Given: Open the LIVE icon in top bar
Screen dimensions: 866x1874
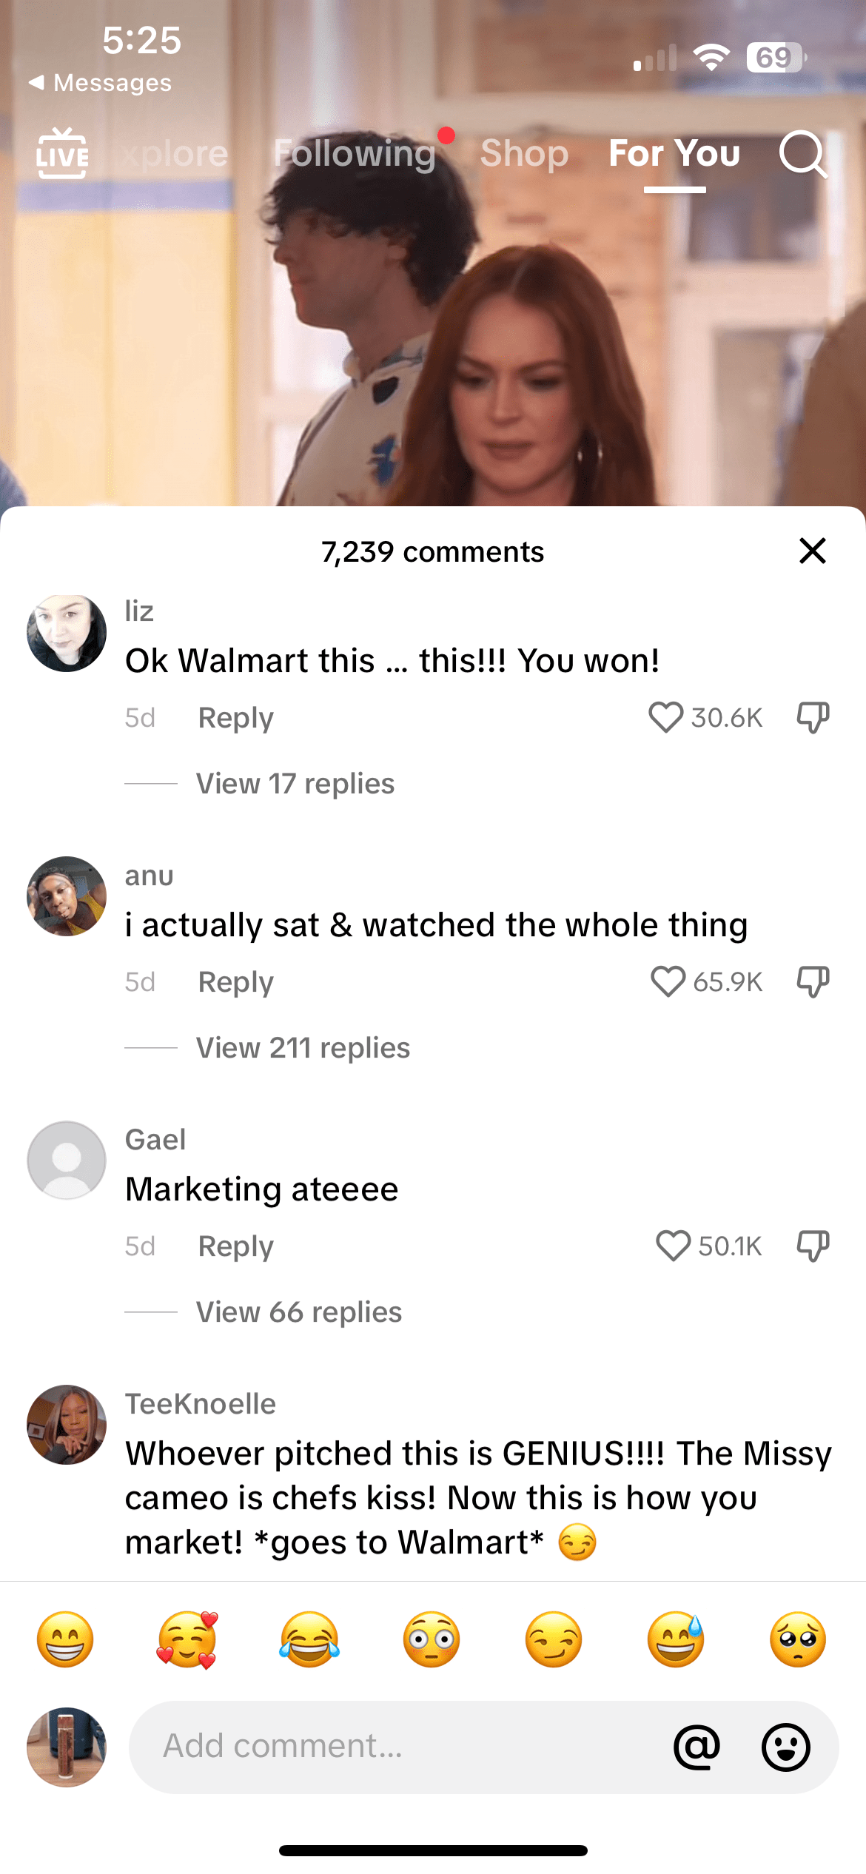Looking at the screenshot, I should coord(62,153).
